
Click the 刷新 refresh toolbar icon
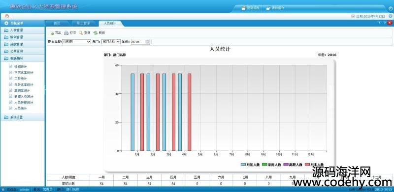[x=95, y=33]
